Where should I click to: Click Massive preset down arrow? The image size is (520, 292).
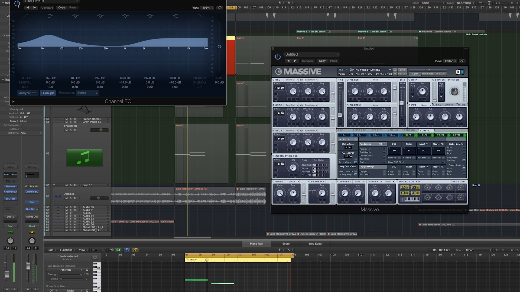[395, 74]
